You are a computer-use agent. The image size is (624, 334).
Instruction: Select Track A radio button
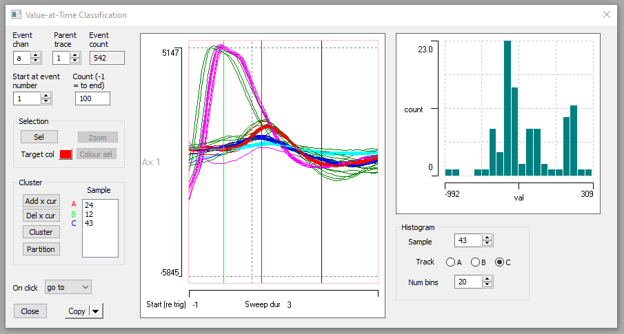[450, 262]
